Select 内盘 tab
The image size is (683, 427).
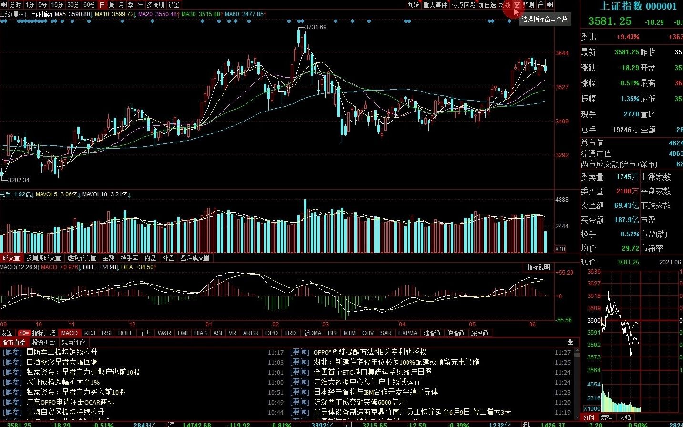[x=150, y=258]
